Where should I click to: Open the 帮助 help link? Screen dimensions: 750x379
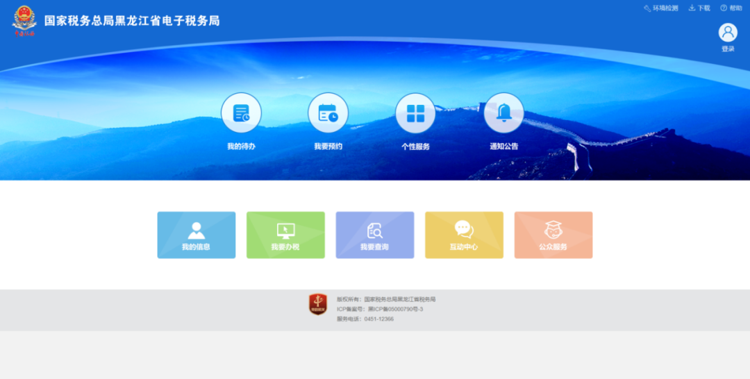click(x=731, y=8)
